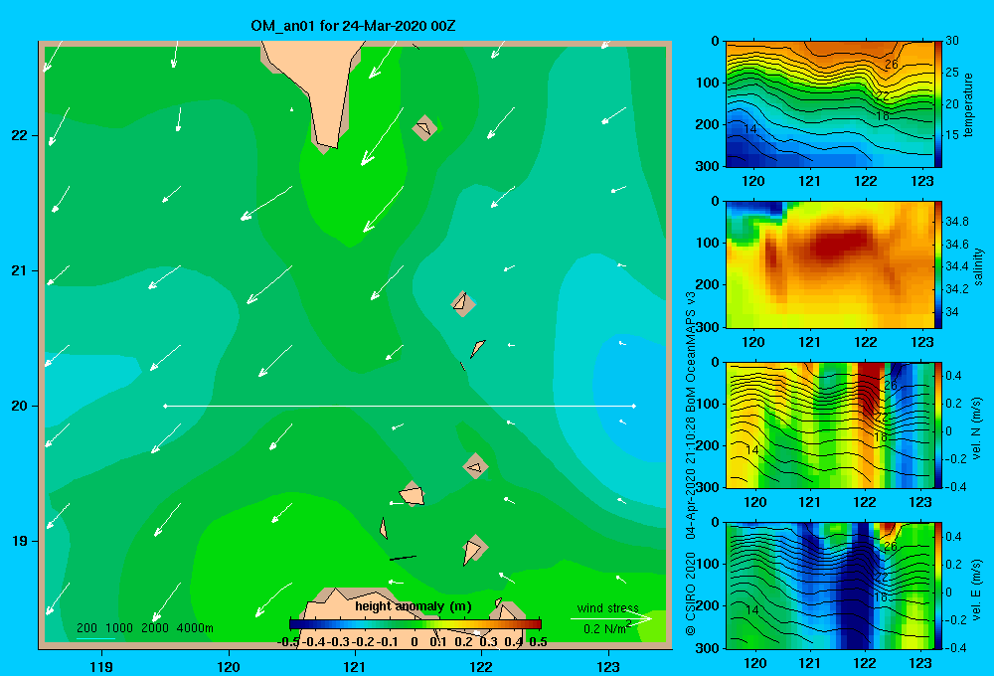Click longitude label 123 on the map axis
994x676 pixels.
(608, 666)
